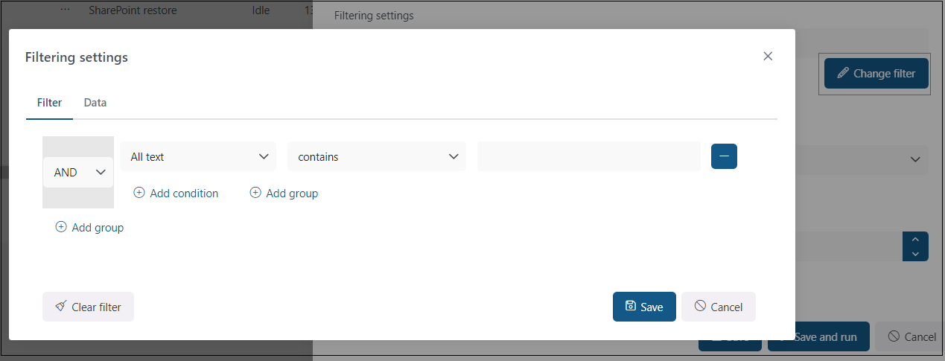Image resolution: width=945 pixels, height=361 pixels.
Task: Close the Filtering settings dialog
Action: (x=768, y=57)
